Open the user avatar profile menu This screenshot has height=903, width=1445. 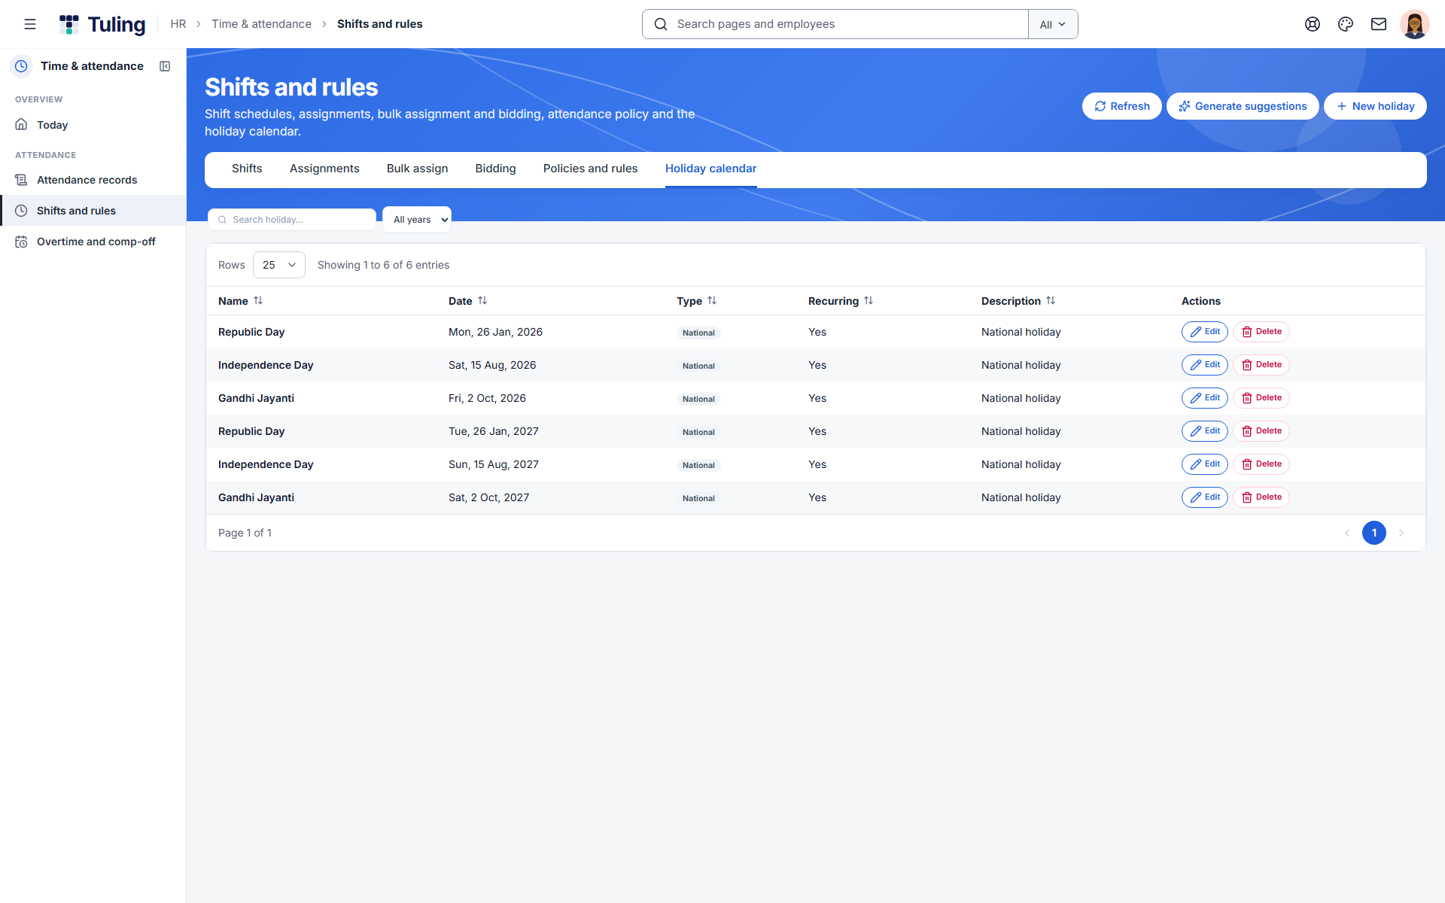(x=1415, y=24)
